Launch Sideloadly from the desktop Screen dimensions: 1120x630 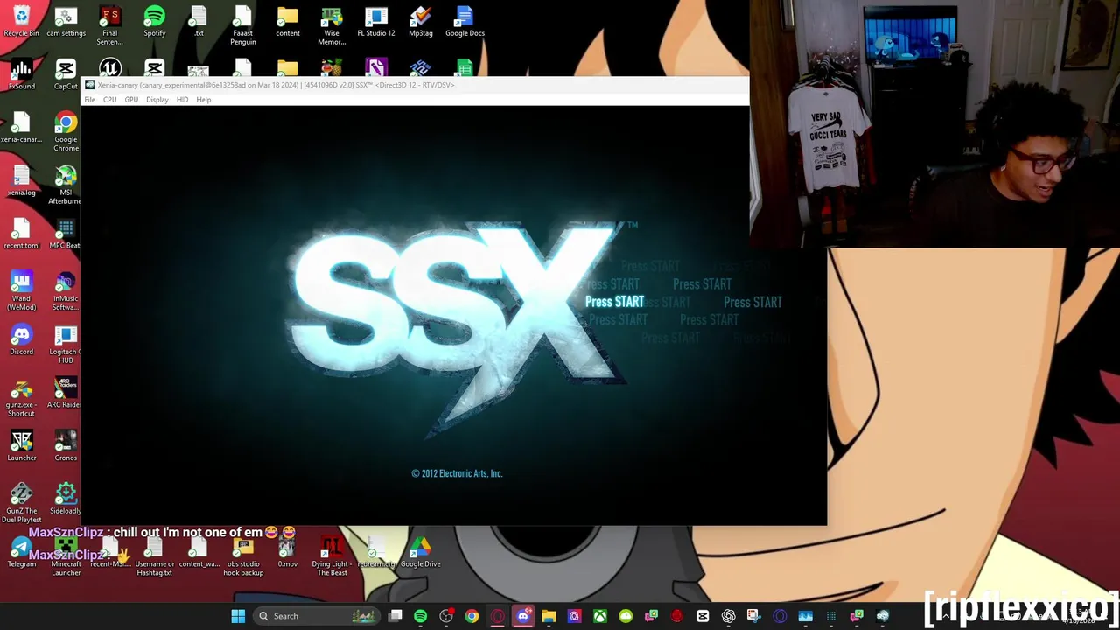click(x=66, y=499)
